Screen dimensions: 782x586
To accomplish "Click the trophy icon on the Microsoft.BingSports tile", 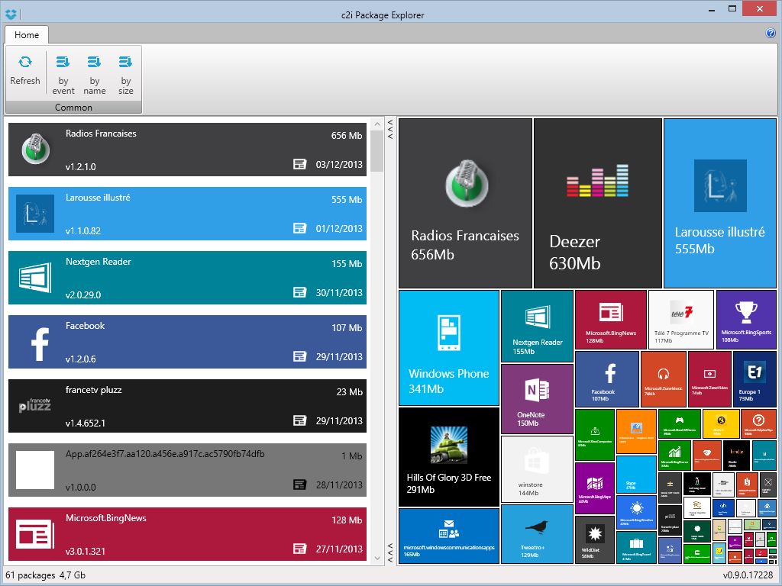I will pos(746,312).
